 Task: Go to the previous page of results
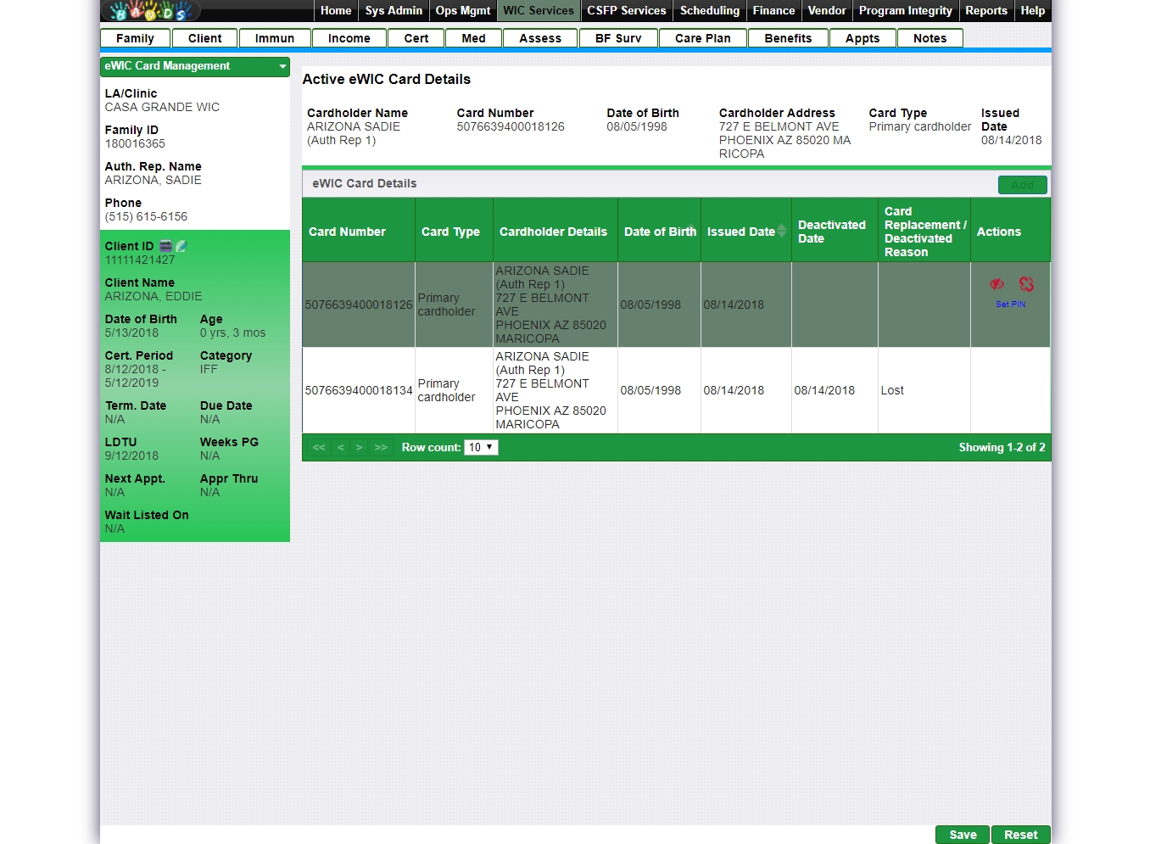340,447
